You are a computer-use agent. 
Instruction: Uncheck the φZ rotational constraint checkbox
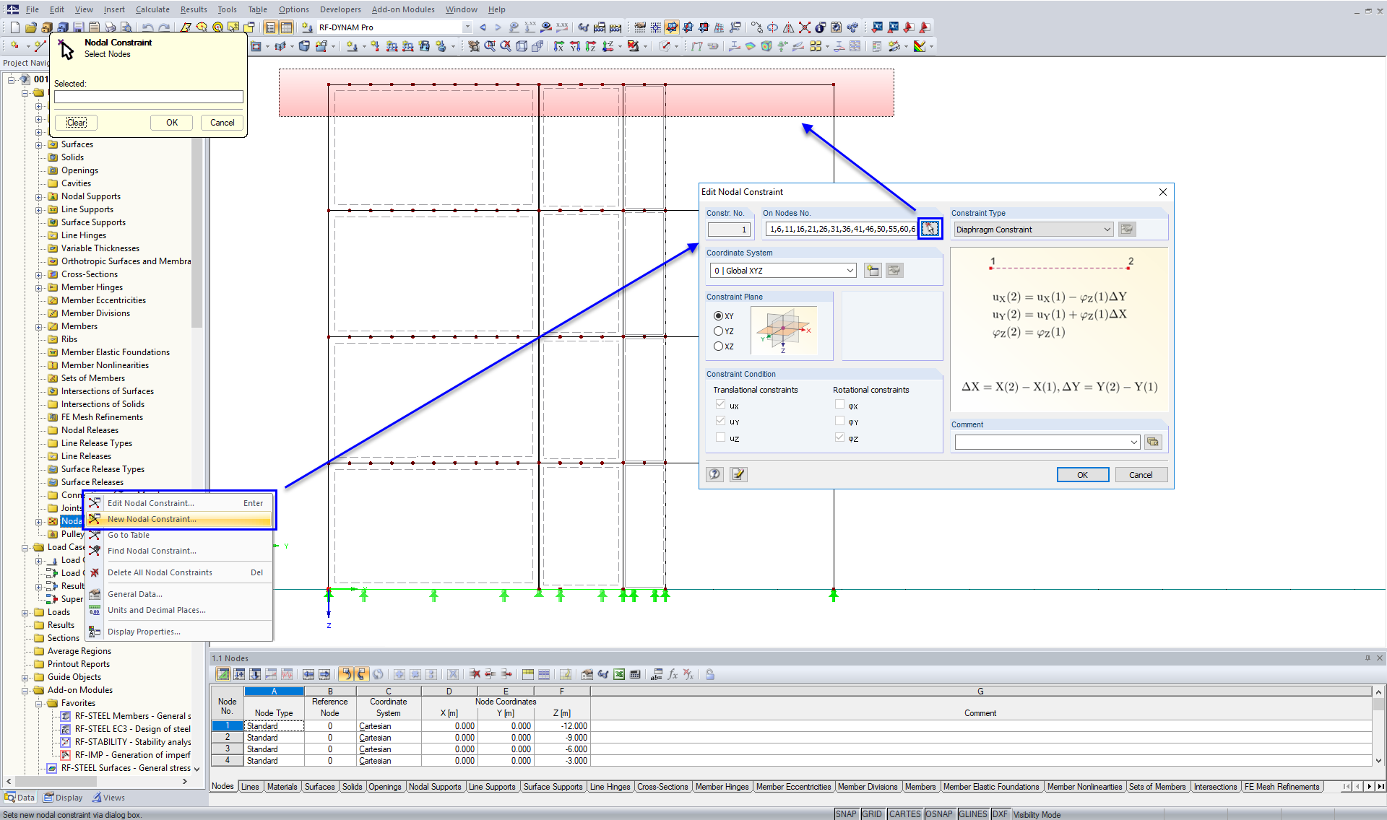click(839, 437)
